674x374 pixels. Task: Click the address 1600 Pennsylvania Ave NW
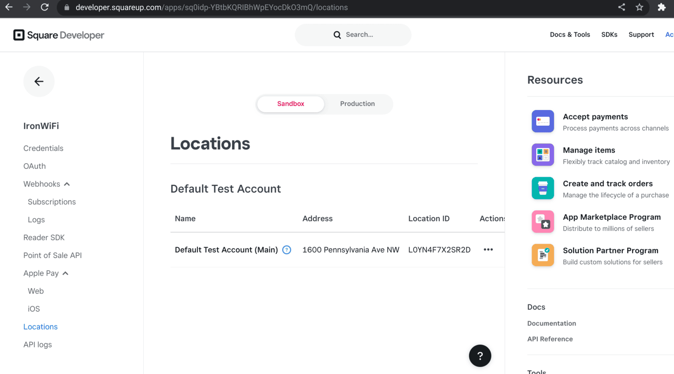(x=351, y=250)
